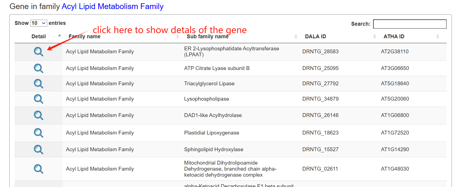Sort table by DALA ID header
The height and width of the screenshot is (187, 462).
(315, 36)
